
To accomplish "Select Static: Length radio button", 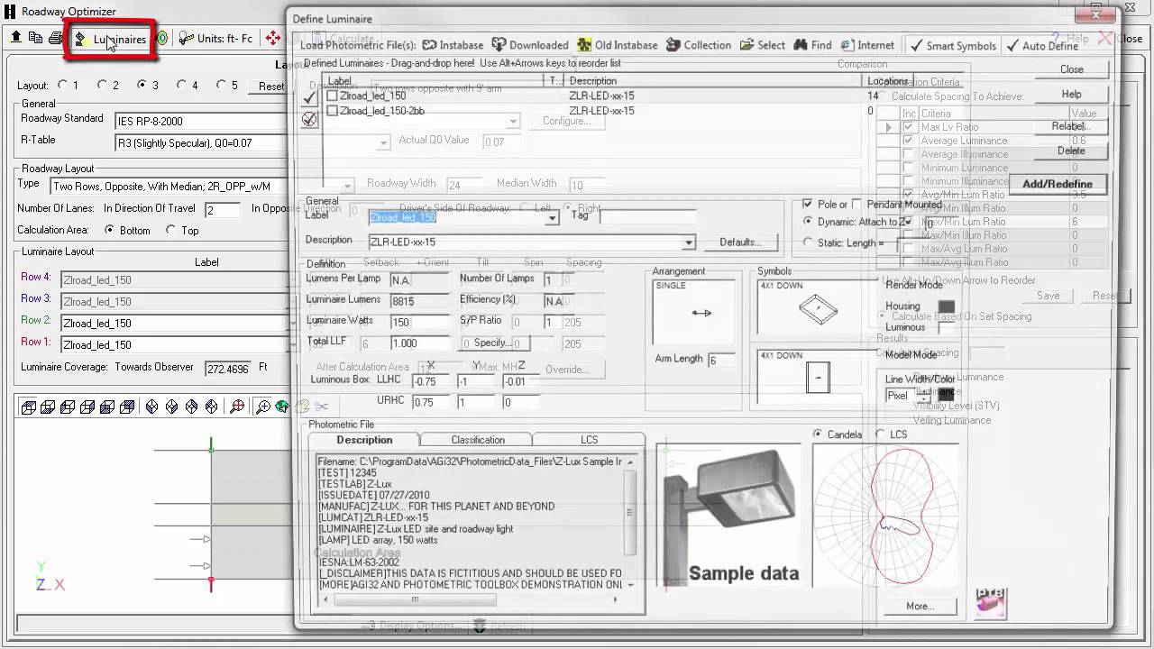I will [x=808, y=242].
